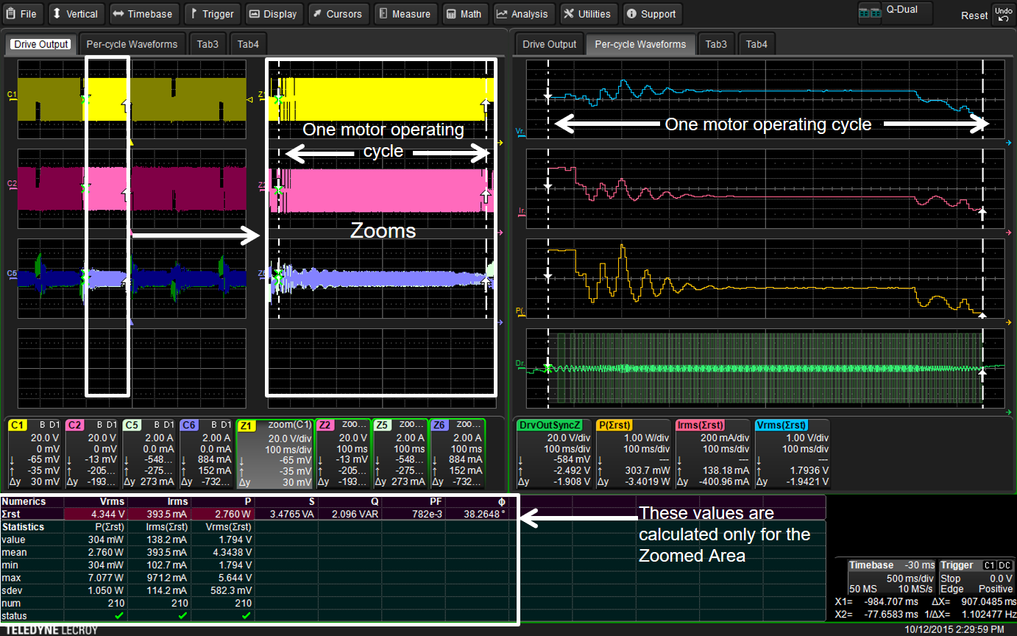Click the Reset button
Image resolution: width=1017 pixels, height=636 pixels.
974,15
